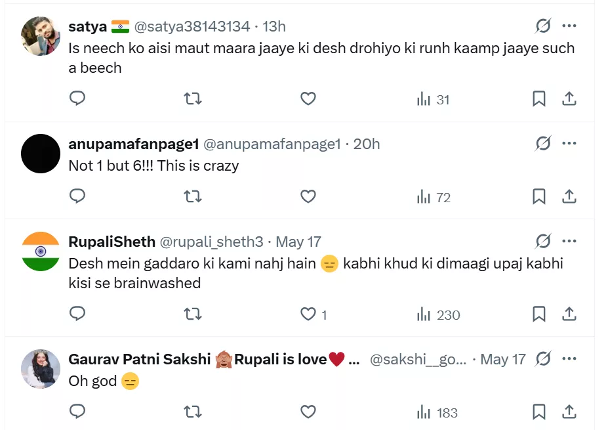Click Grok icon on Gaurav Patni Sakshi's tweet
The image size is (606, 430).
543,359
